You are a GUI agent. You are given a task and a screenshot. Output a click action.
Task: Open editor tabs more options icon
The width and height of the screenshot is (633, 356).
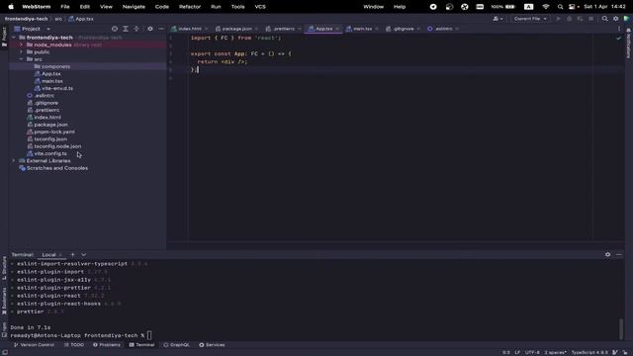pyautogui.click(x=619, y=29)
